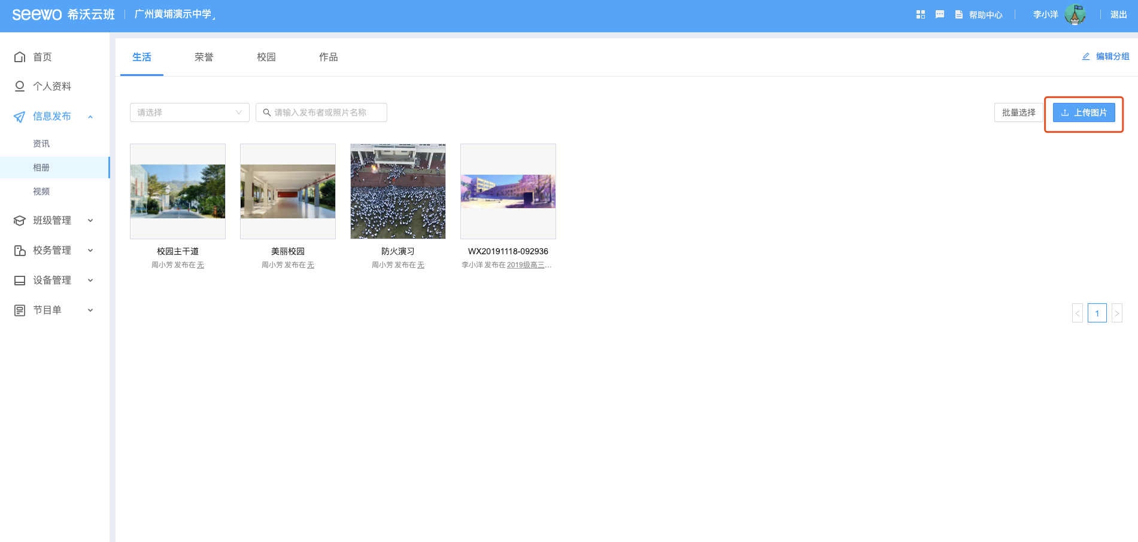Viewport: 1138px width, 542px height.
Task: Select 视频 in the sidebar submenu
Action: coord(41,191)
